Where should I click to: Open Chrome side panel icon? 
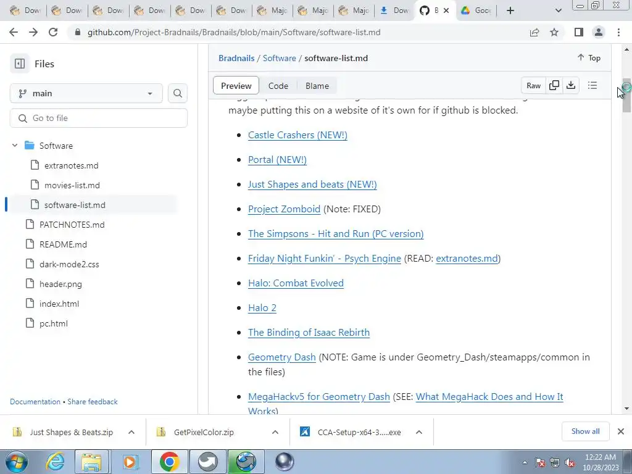[x=579, y=32]
